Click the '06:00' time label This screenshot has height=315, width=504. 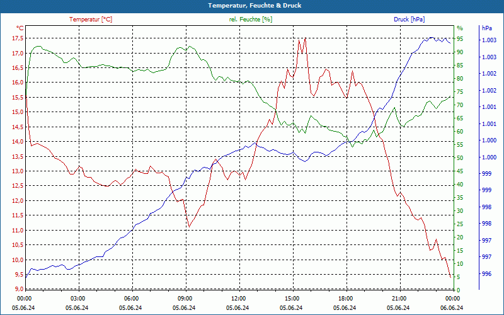tap(131, 298)
